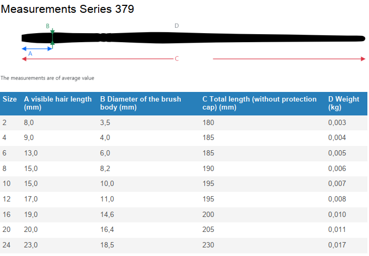Click the 8,2 diameter value for size 8

point(105,168)
